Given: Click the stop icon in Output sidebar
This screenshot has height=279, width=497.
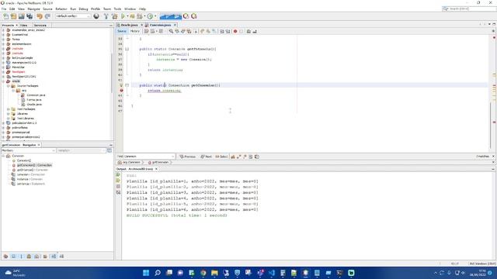Looking at the screenshot, I should pos(118,186).
